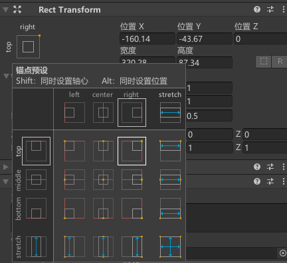Open preset icon of the lowest component header
287x263 pixels.
point(270,181)
